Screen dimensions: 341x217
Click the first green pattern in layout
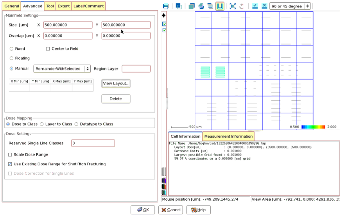(x=205, y=72)
